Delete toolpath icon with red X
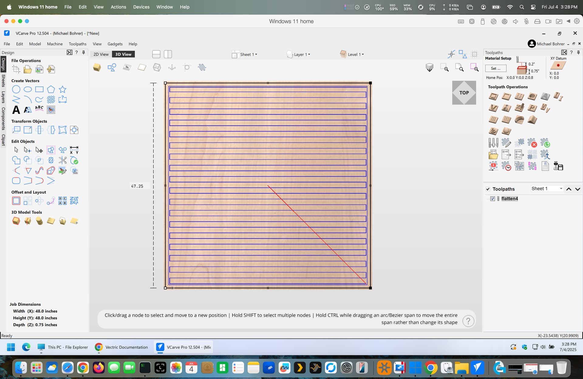The width and height of the screenshot is (583, 379). (x=532, y=143)
